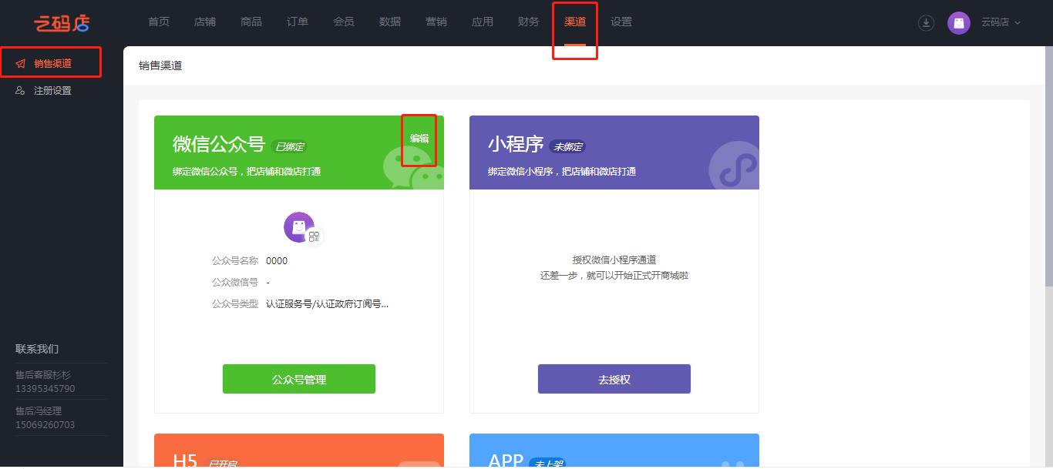Click the 注册设置 user icon
The image size is (1053, 469).
pos(21,91)
